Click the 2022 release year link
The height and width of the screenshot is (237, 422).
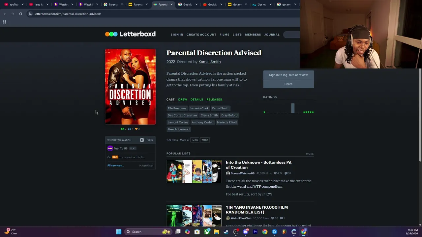pos(170,62)
